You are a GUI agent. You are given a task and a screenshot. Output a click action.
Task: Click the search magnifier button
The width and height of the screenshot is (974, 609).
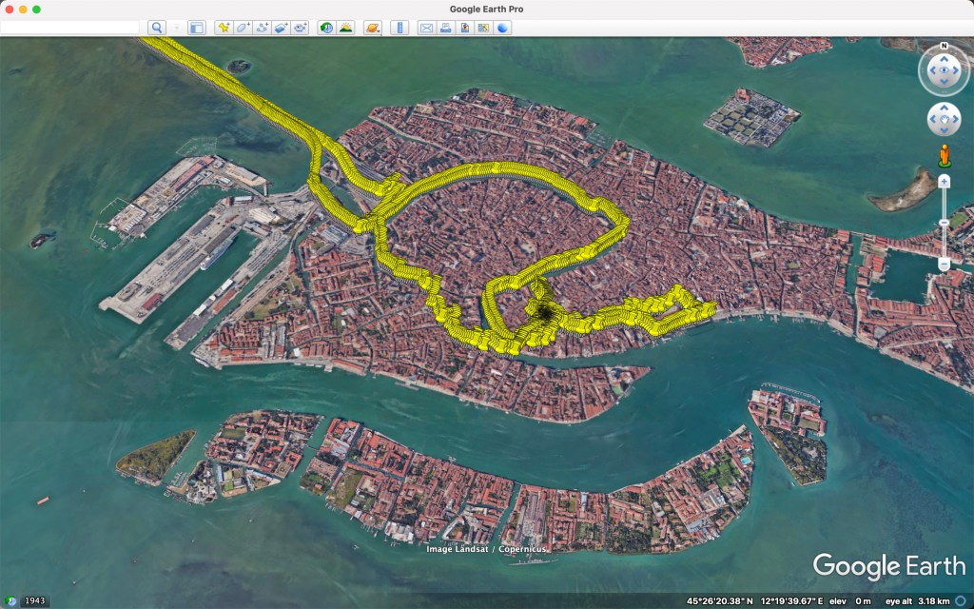pyautogui.click(x=157, y=28)
